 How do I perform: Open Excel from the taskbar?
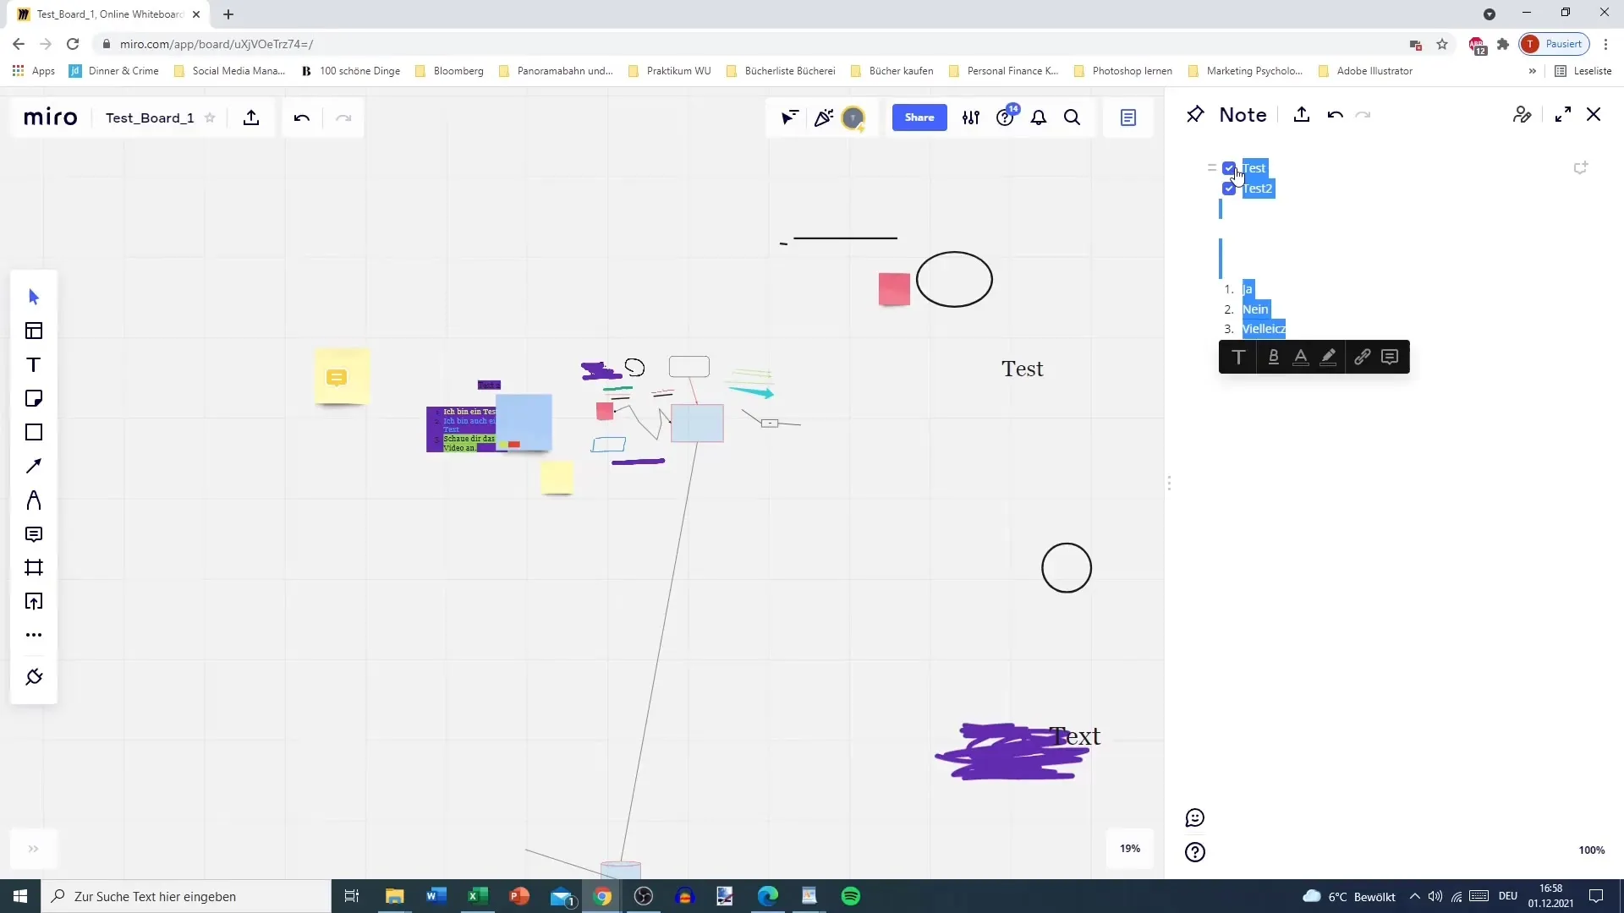coord(478,896)
